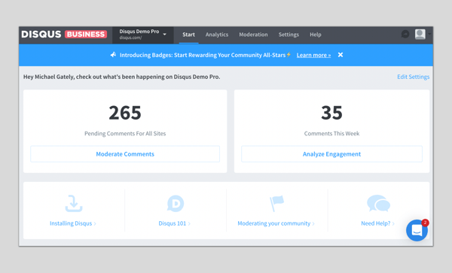Open the Installing Disqus link
This screenshot has width=452, height=273.
point(72,223)
